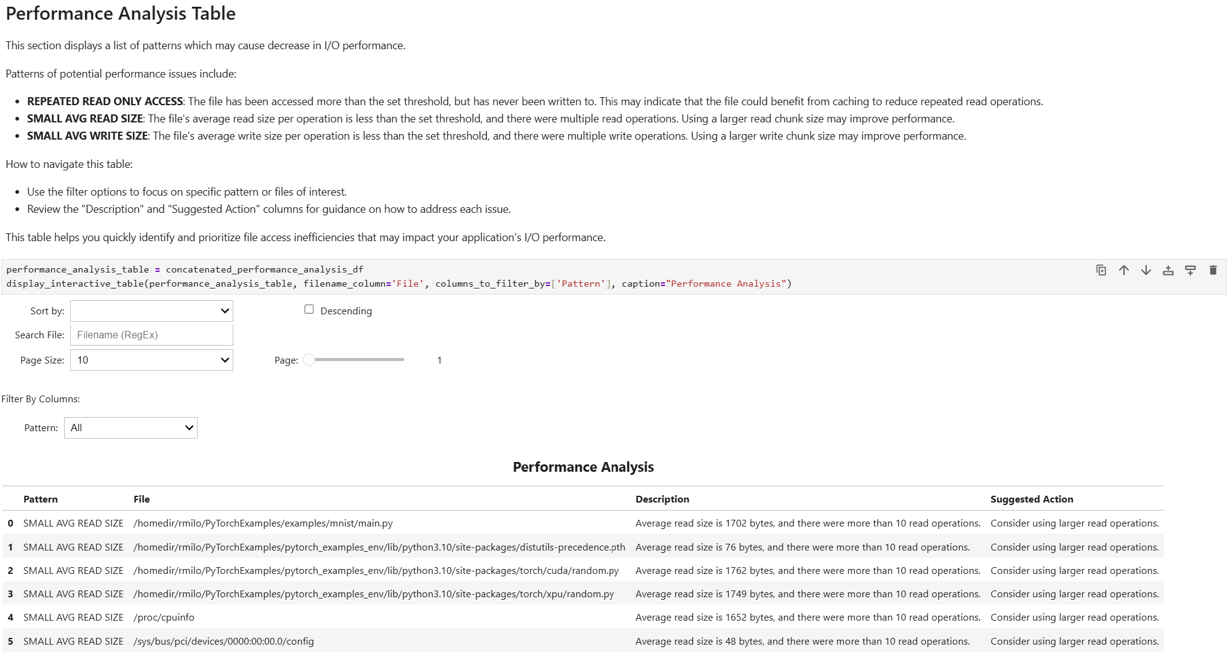This screenshot has width=1228, height=652.
Task: Click the page slider handle
Action: (309, 360)
